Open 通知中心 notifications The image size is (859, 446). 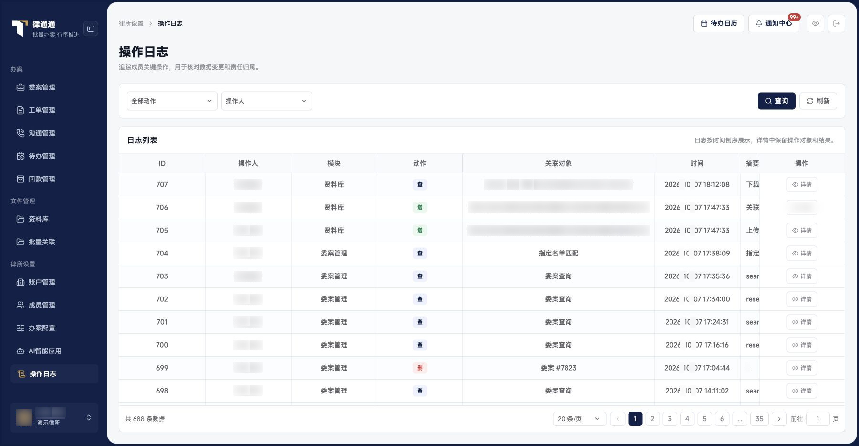(774, 23)
